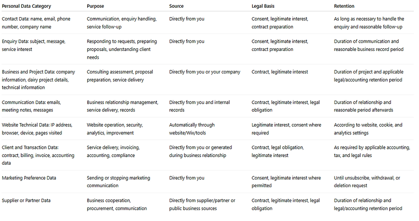Click the Personal Data Category column header
Viewport: 419px width, 221px height.
click(x=26, y=6)
